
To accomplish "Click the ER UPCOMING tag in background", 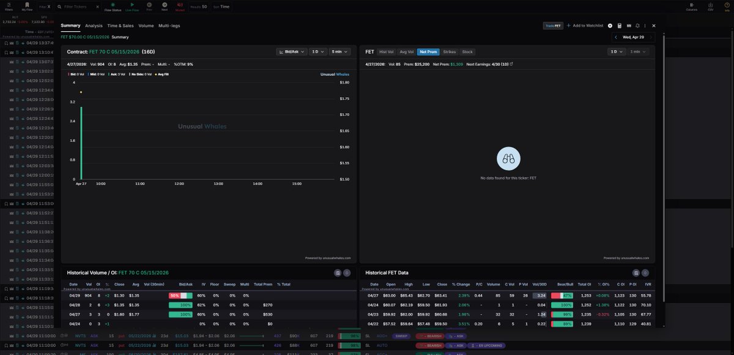I will 487,345.
